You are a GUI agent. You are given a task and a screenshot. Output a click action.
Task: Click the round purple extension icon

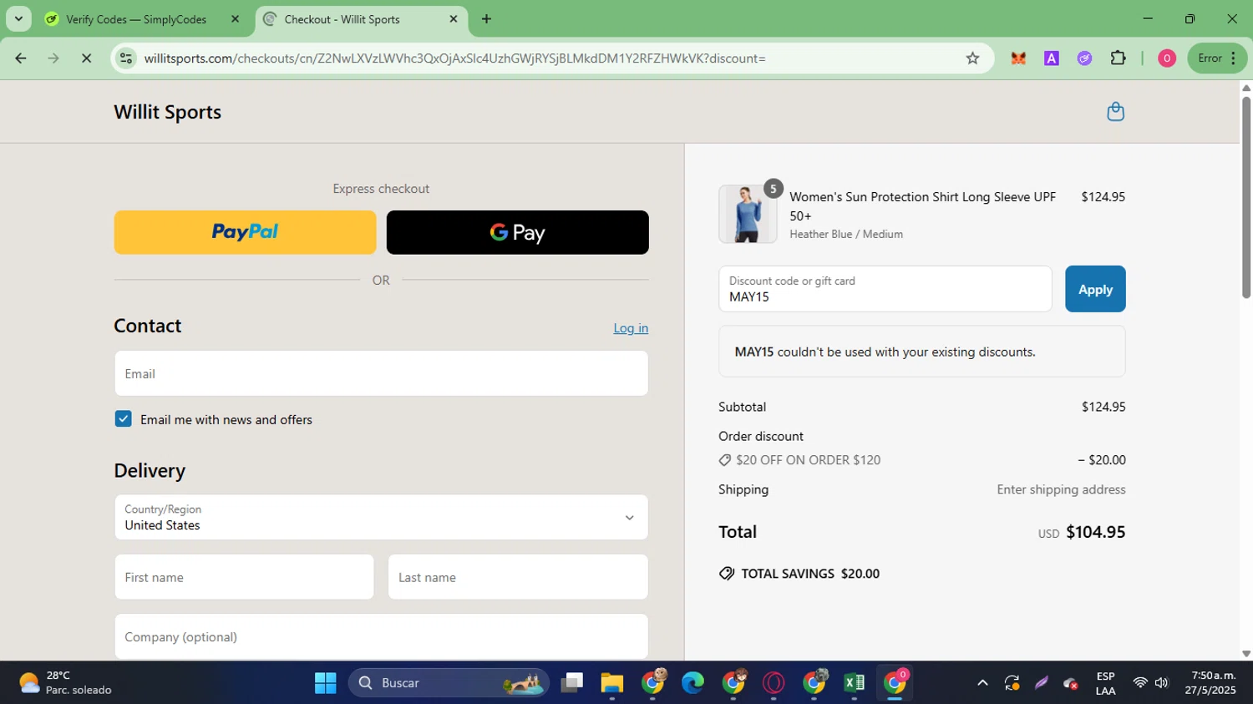point(1084,58)
